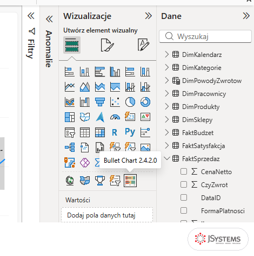Image resolution: width=254 pixels, height=256 pixels.
Task: Choose the line chart visual
Action: pos(70,87)
